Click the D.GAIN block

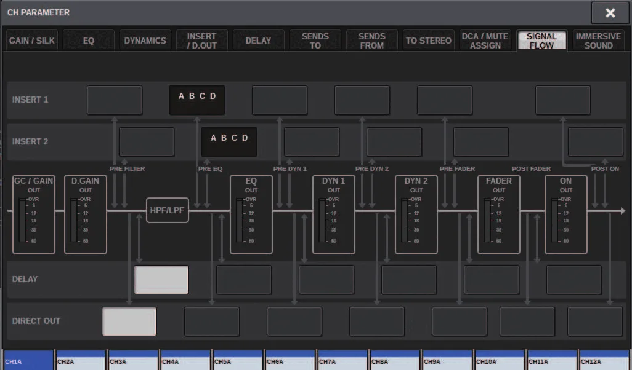tap(86, 215)
